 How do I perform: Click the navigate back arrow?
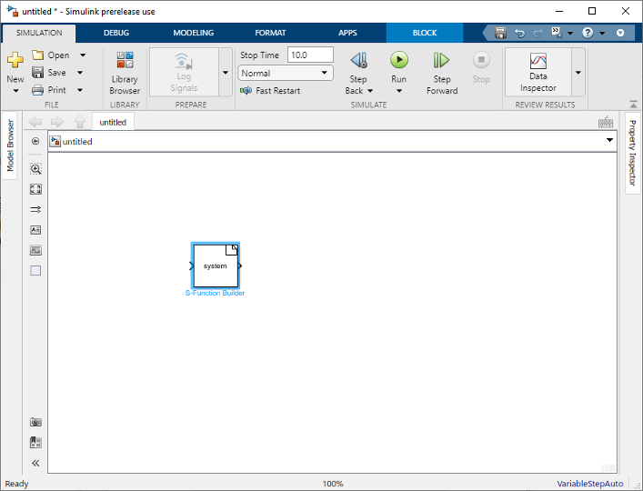pyautogui.click(x=35, y=122)
